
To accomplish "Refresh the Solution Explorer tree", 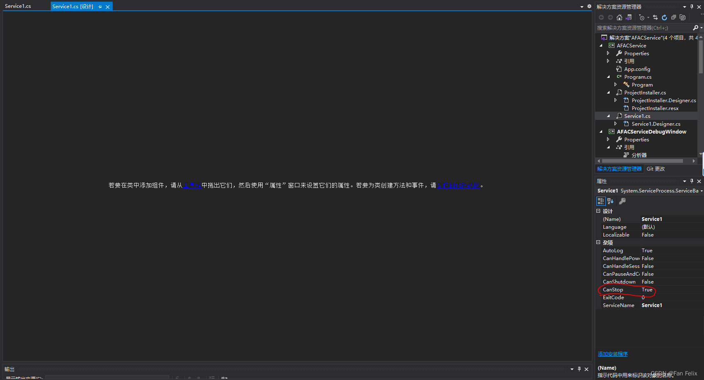I will click(x=664, y=17).
